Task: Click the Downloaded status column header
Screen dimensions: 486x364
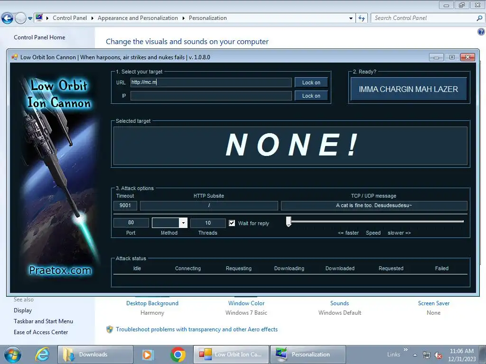Action: [x=340, y=268]
